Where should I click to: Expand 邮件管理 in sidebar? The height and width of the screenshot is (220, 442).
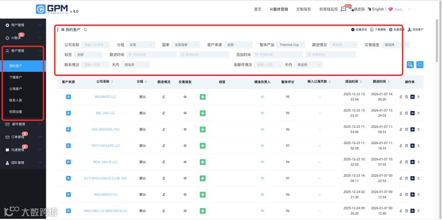tap(23, 124)
